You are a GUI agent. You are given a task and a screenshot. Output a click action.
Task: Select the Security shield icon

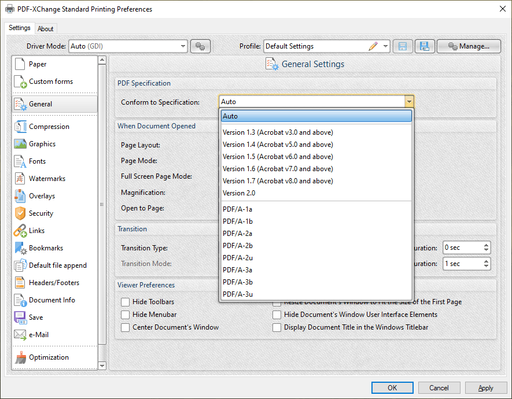click(x=20, y=213)
